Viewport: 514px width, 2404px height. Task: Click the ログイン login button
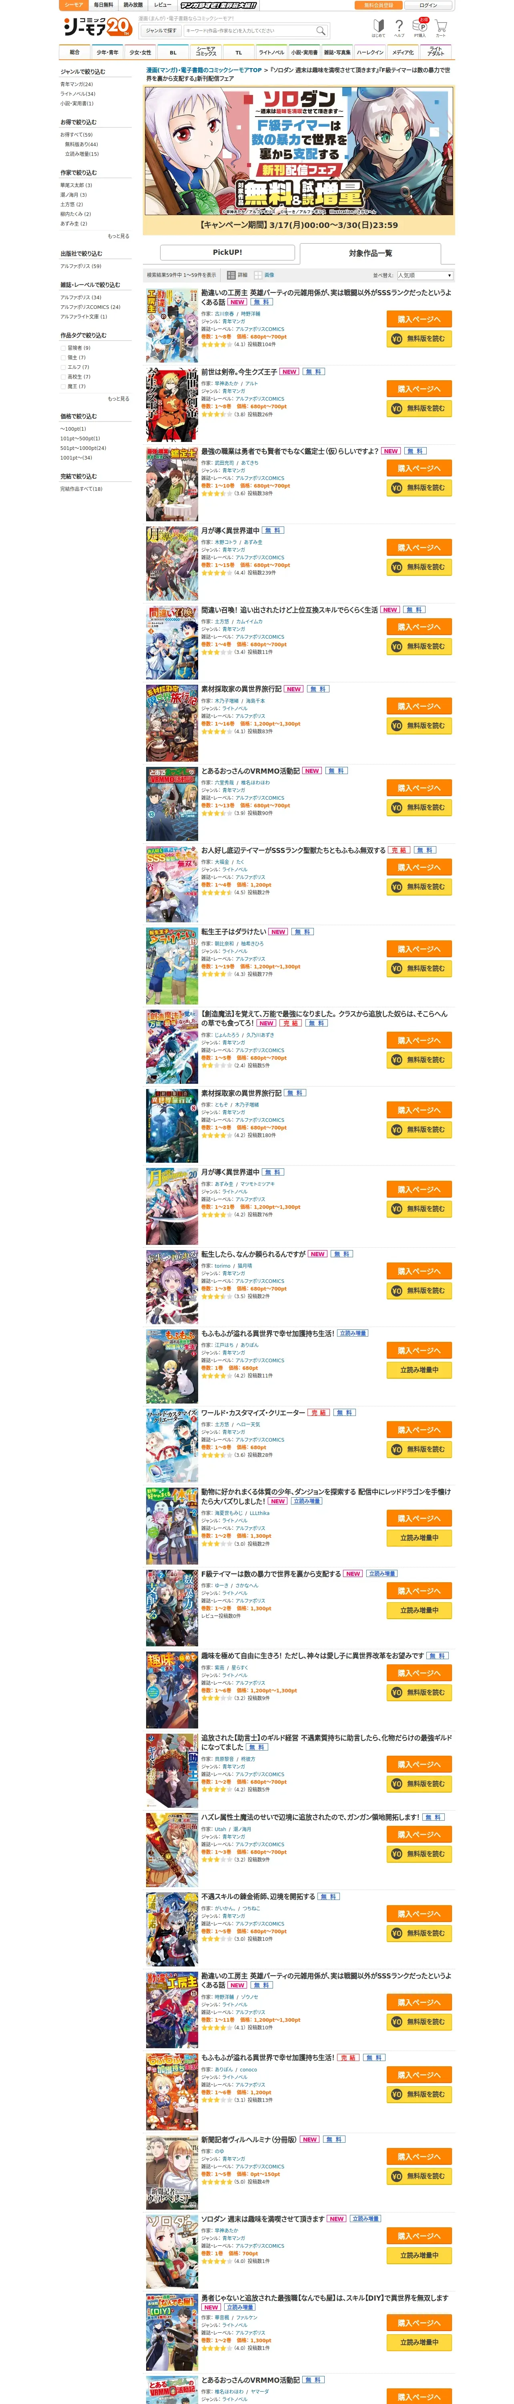coord(428,6)
